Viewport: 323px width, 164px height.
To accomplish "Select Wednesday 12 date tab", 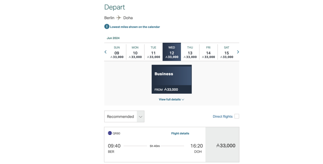I will (172, 52).
